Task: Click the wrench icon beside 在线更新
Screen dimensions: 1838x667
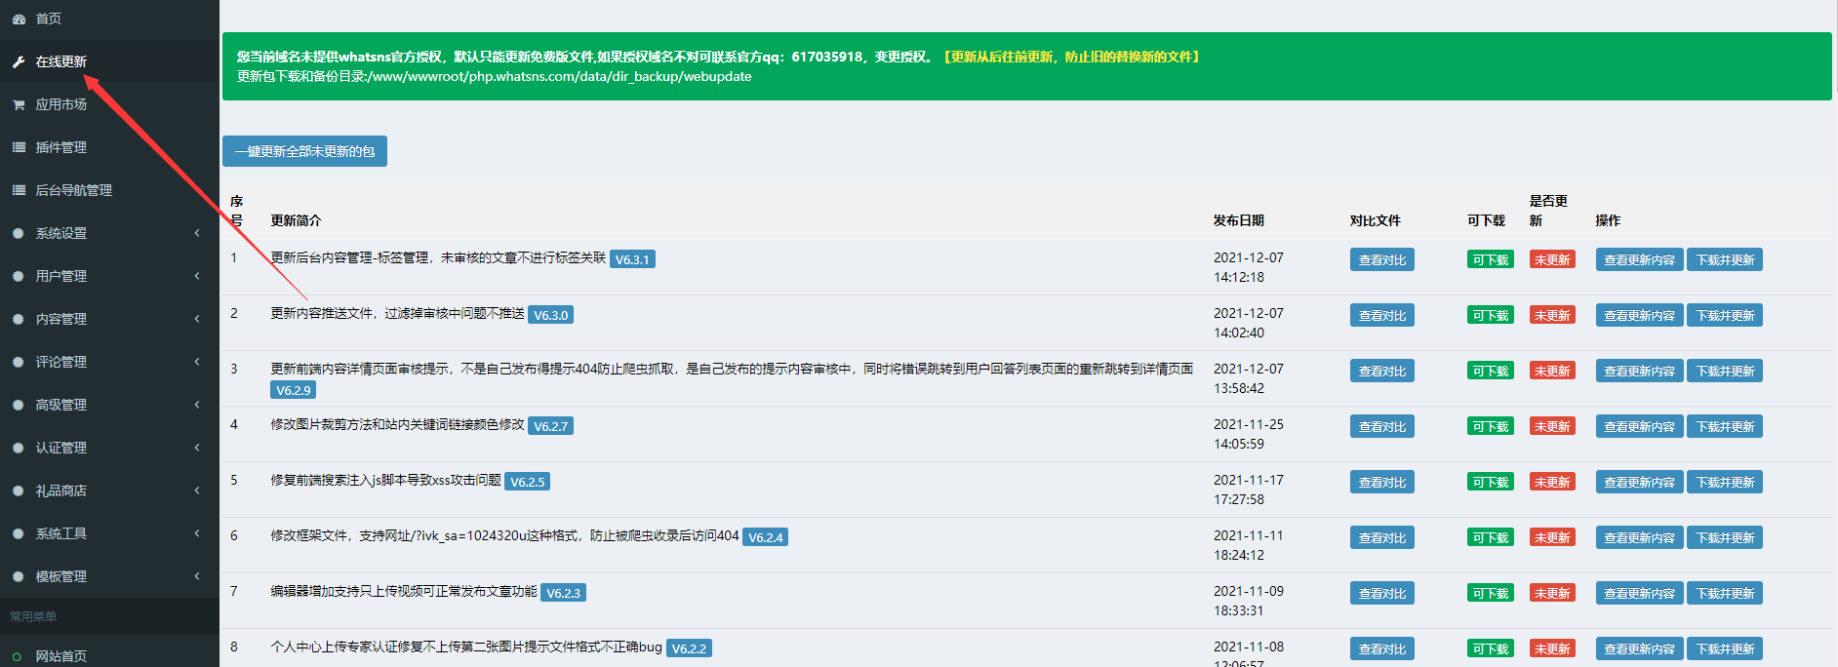Action: pos(19,61)
